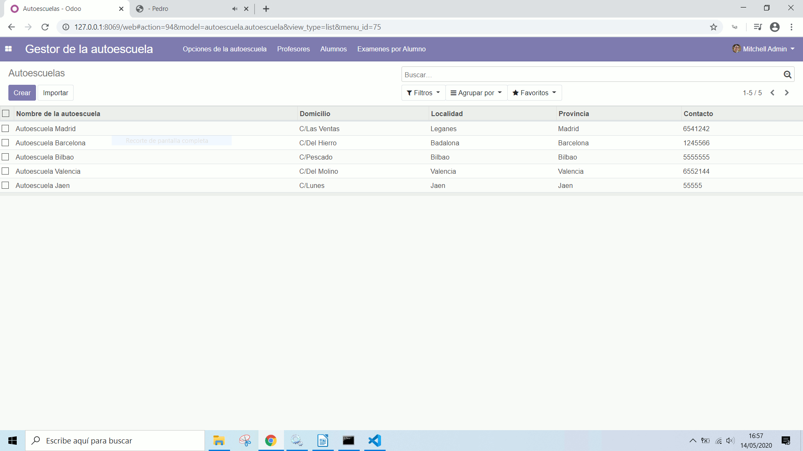Focus the Buscar search field
This screenshot has width=803, height=451.
(x=590, y=75)
